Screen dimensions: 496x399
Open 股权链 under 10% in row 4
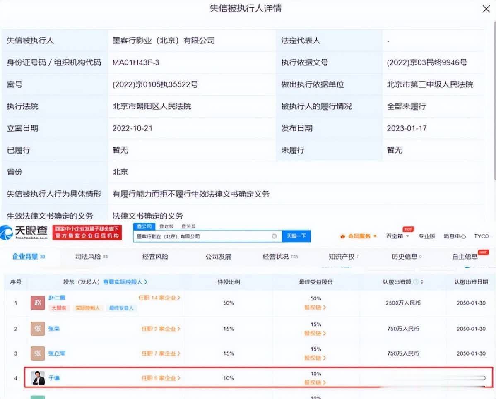(315, 382)
